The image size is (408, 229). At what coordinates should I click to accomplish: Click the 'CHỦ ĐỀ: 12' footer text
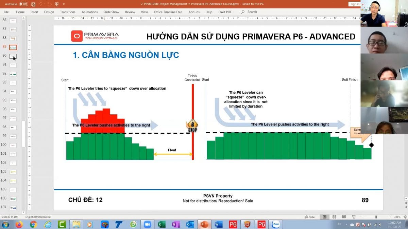point(85,200)
